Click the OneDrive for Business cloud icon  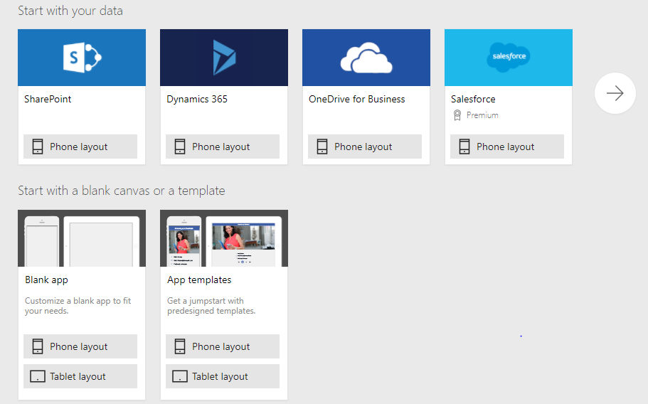366,58
